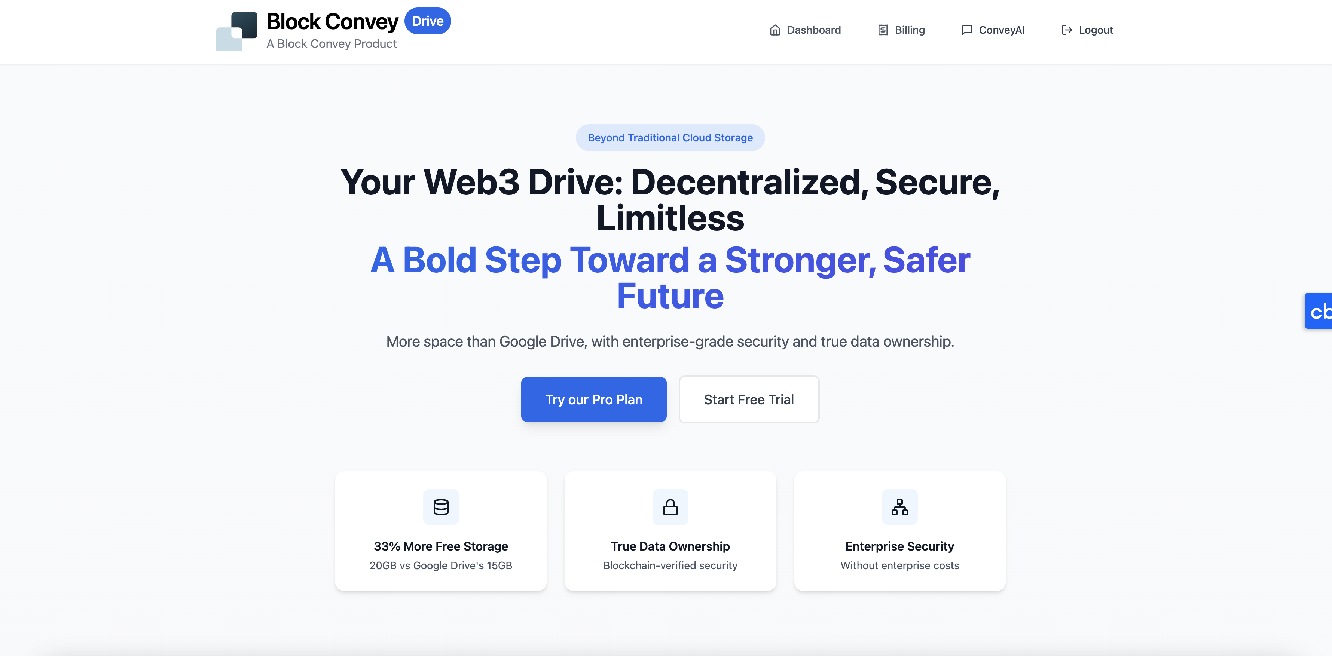
Task: Click the lock security icon
Action: pyautogui.click(x=669, y=507)
